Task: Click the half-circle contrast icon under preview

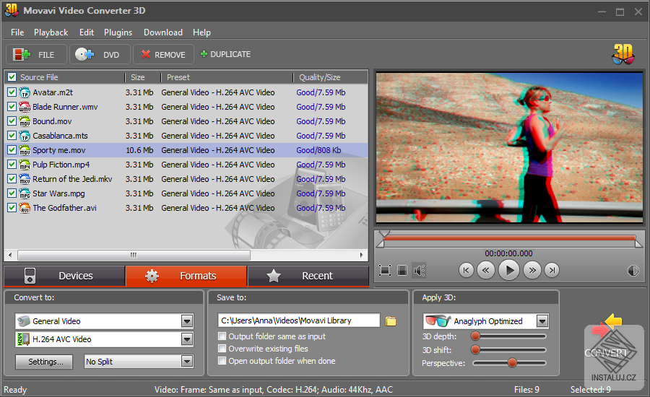Action: tap(633, 271)
